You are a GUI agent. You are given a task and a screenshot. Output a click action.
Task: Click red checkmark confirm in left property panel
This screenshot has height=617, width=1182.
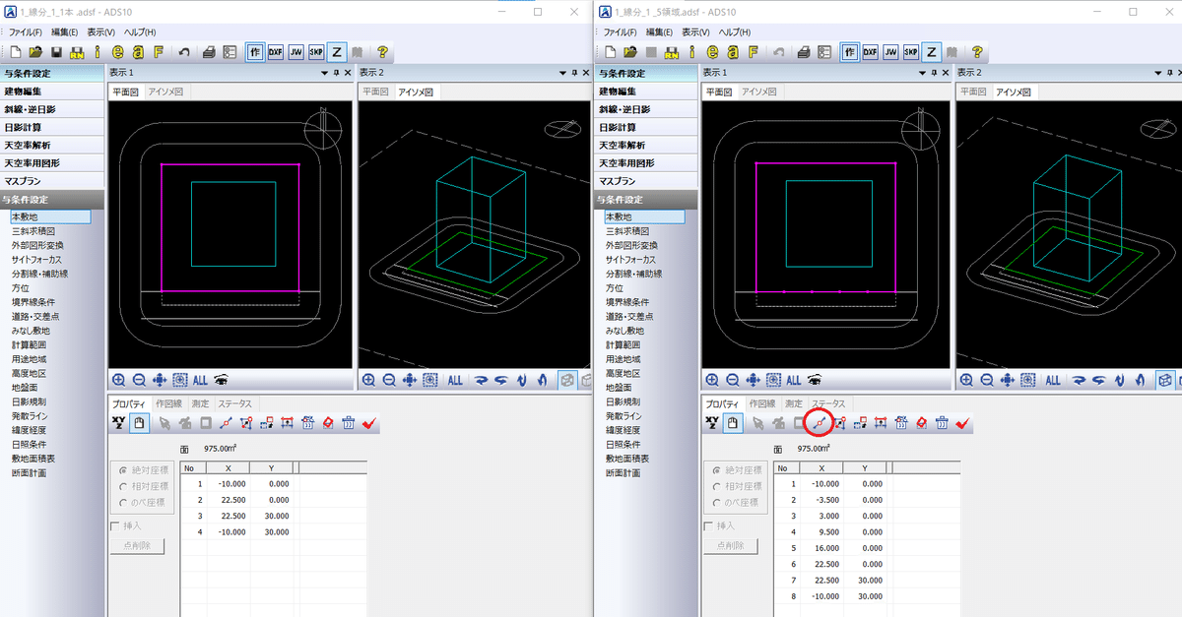369,423
